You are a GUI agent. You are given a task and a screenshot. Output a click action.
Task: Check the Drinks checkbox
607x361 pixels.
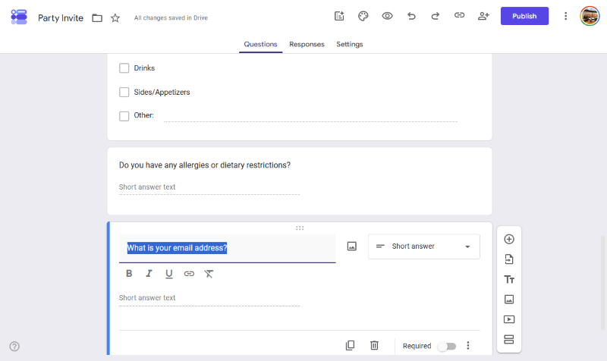tap(124, 68)
